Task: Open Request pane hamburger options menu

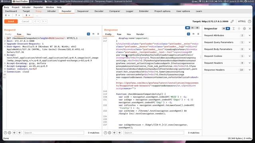Action: point(98,34)
